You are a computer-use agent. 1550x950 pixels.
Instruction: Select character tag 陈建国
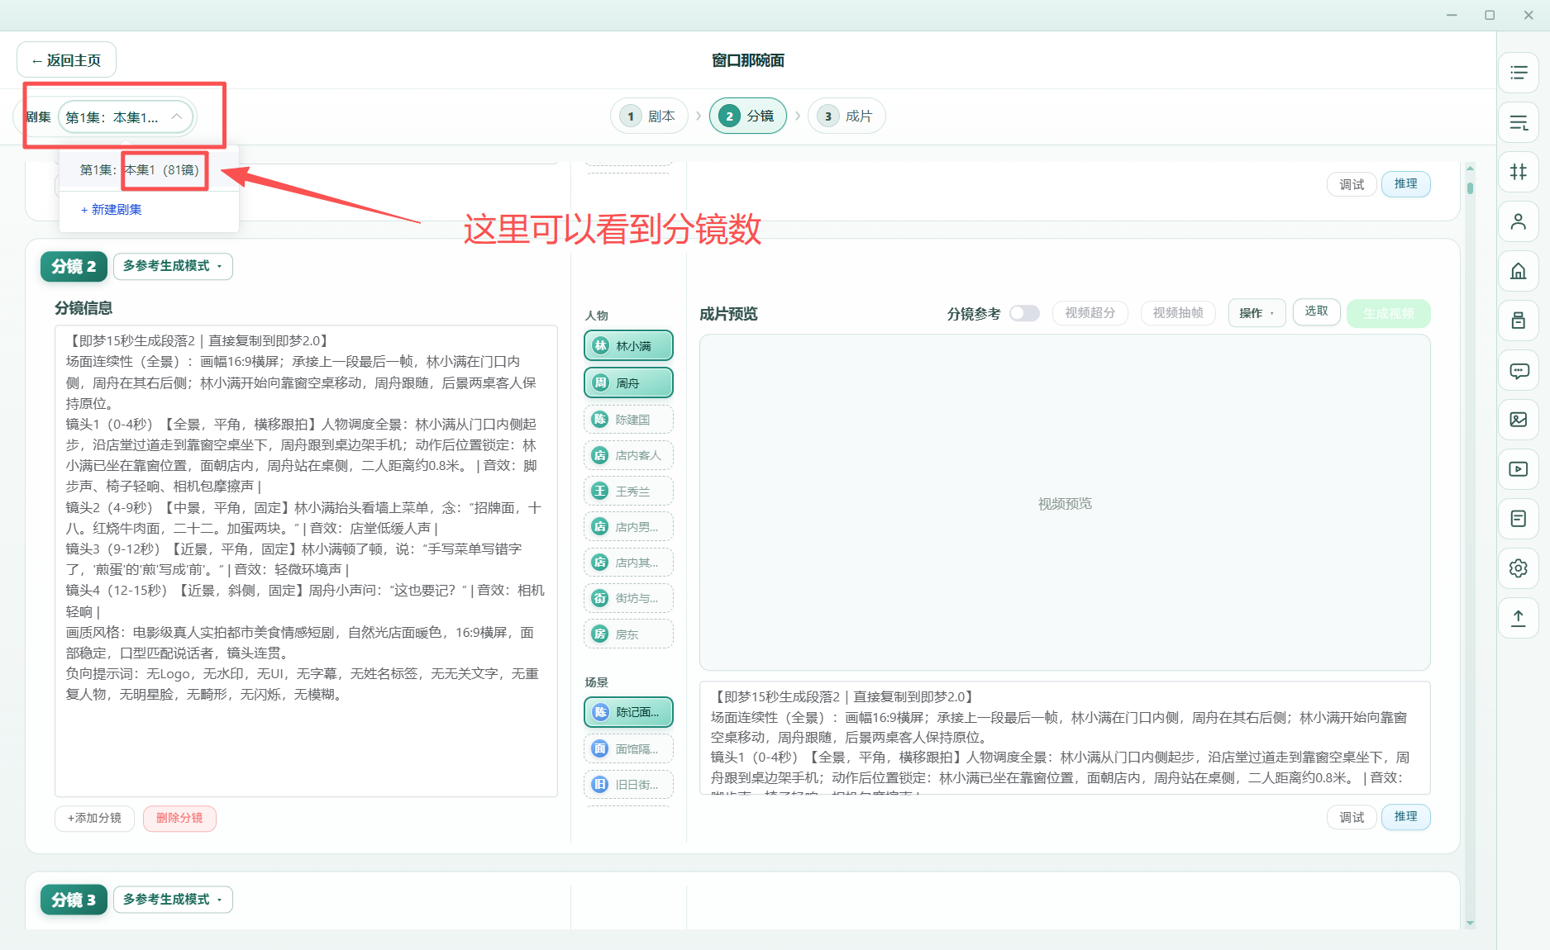pyautogui.click(x=628, y=420)
